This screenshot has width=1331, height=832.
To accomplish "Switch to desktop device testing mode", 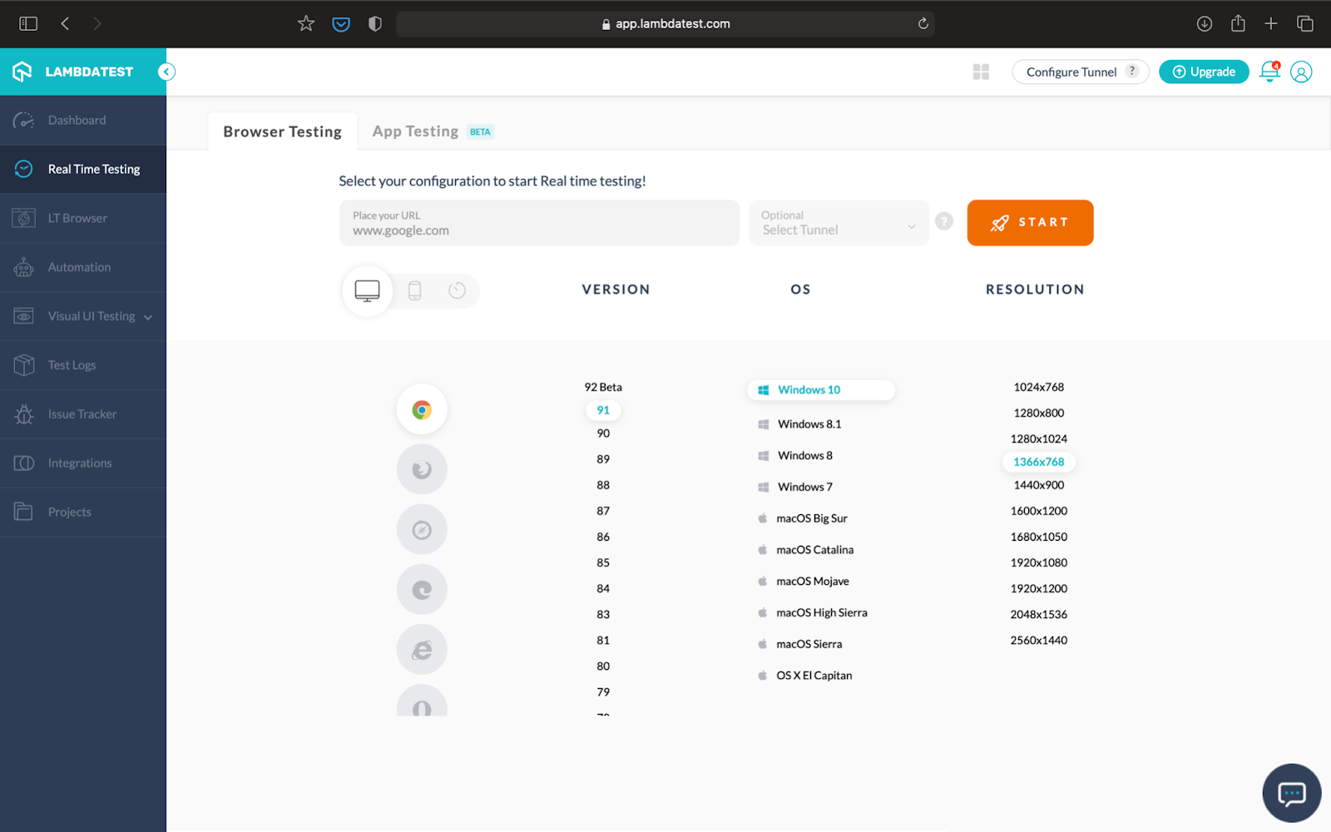I will tap(367, 290).
